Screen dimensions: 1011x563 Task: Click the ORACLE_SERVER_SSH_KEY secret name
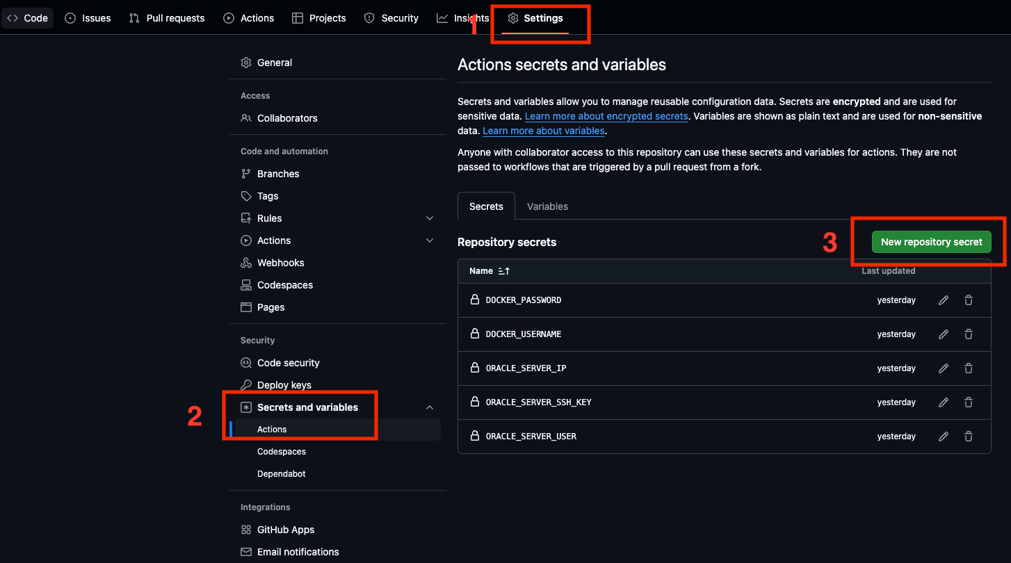539,402
